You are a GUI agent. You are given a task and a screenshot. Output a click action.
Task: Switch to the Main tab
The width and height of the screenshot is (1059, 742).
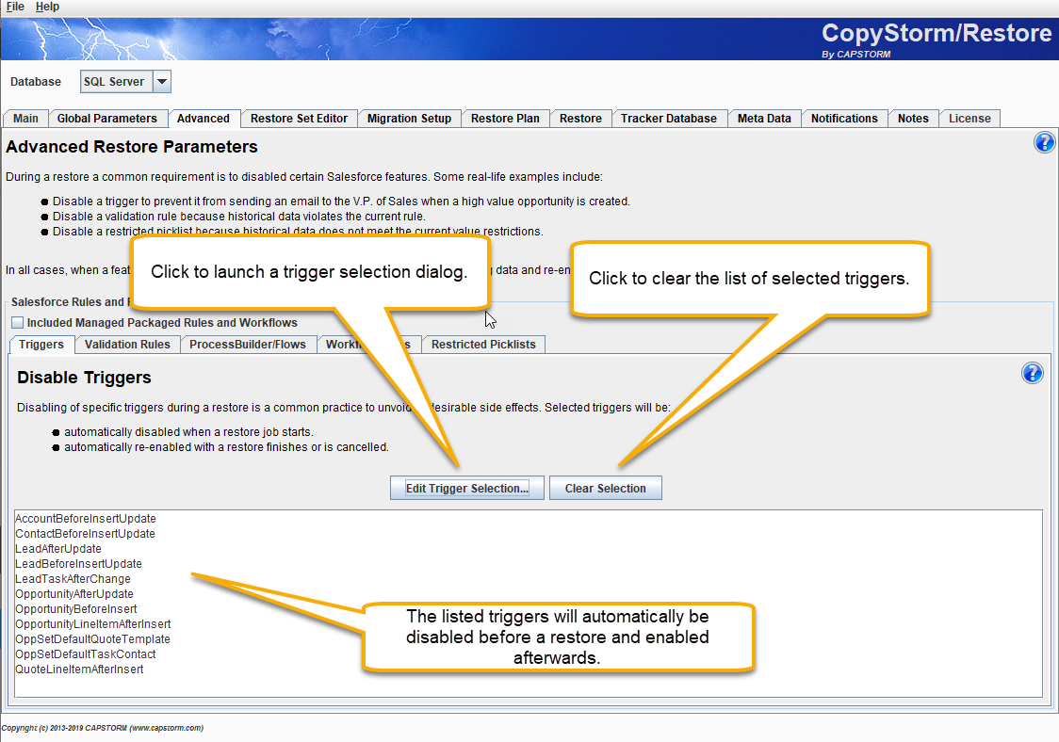click(x=25, y=118)
